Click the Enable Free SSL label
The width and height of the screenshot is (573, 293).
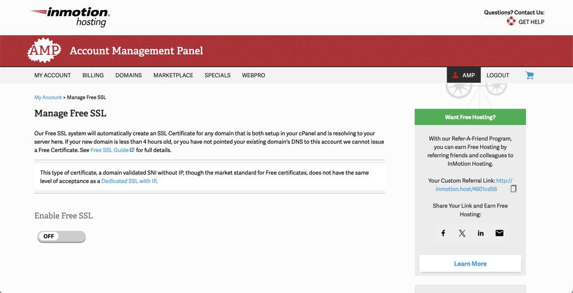[x=64, y=215]
